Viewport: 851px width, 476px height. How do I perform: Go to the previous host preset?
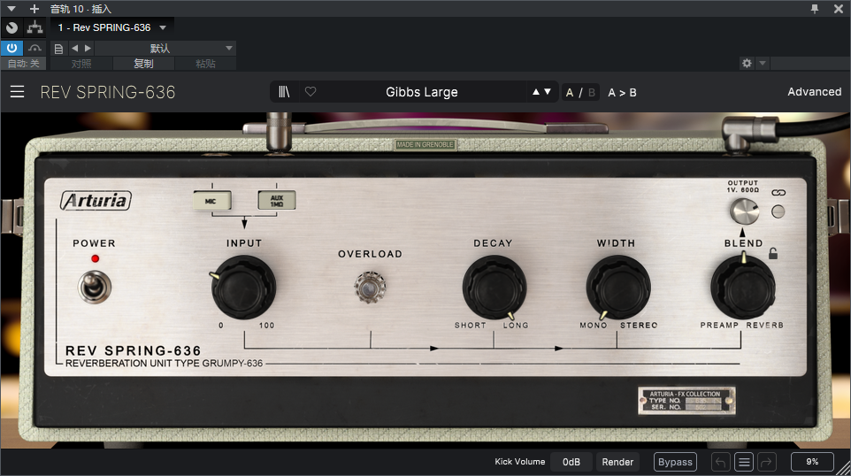[74, 49]
